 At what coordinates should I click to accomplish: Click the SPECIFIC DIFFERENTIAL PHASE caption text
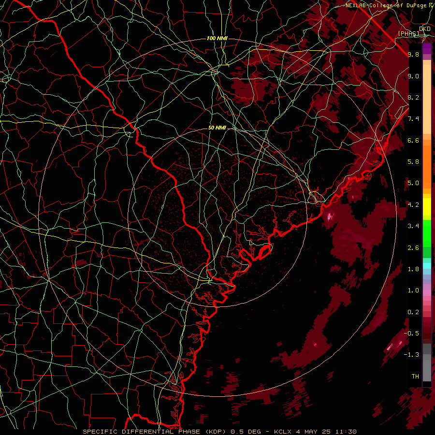point(141,432)
